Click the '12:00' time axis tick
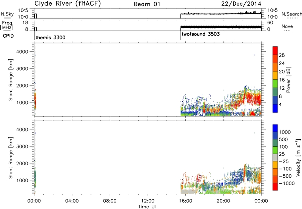Viewport: 302px width, 209px height. coord(148,201)
